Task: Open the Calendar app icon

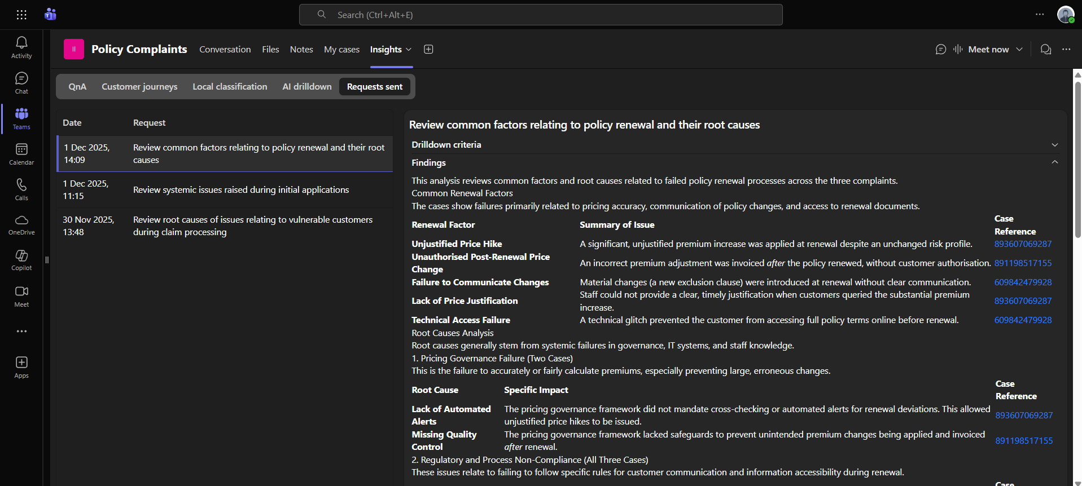Action: [x=21, y=154]
